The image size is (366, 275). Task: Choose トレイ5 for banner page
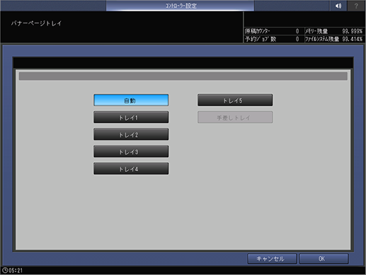pyautogui.click(x=235, y=100)
